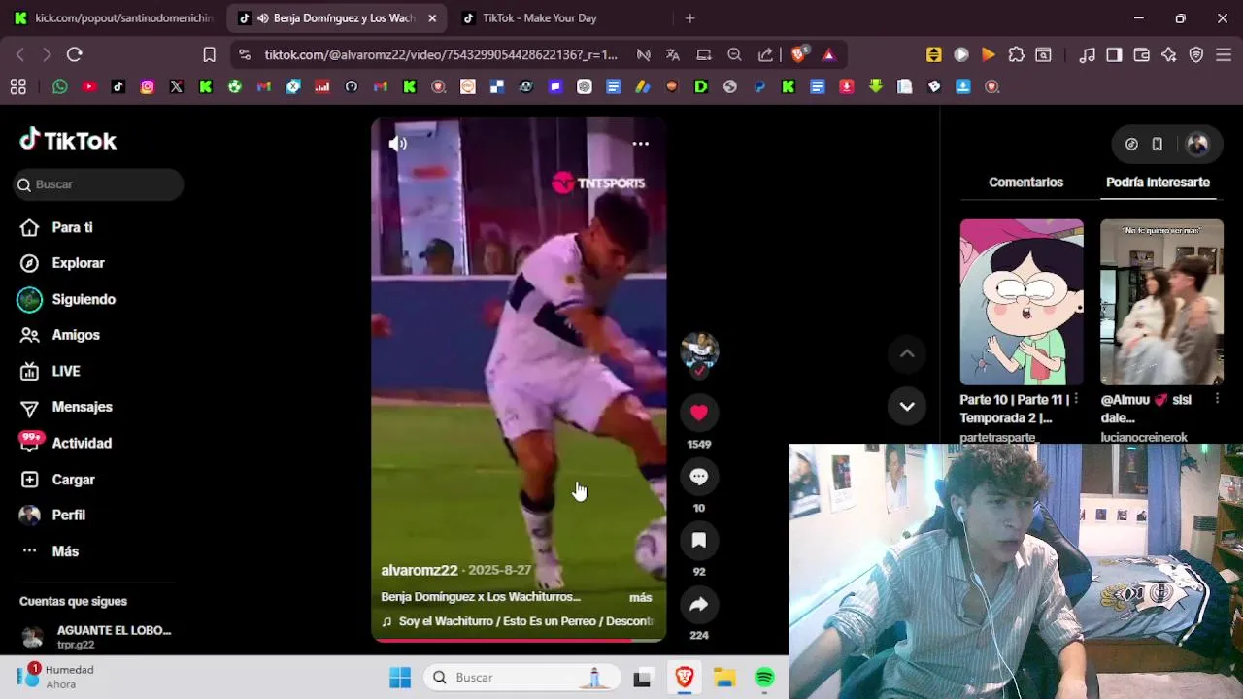The image size is (1243, 699).
Task: Open Soy el Wachiturro sound link
Action: click(518, 621)
